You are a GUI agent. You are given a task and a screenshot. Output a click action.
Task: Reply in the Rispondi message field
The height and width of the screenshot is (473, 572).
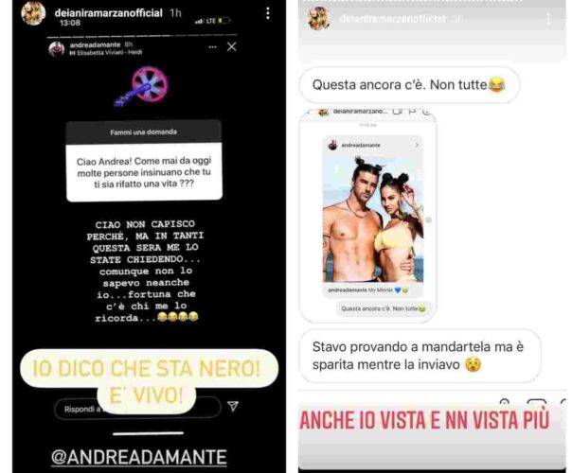click(x=137, y=409)
